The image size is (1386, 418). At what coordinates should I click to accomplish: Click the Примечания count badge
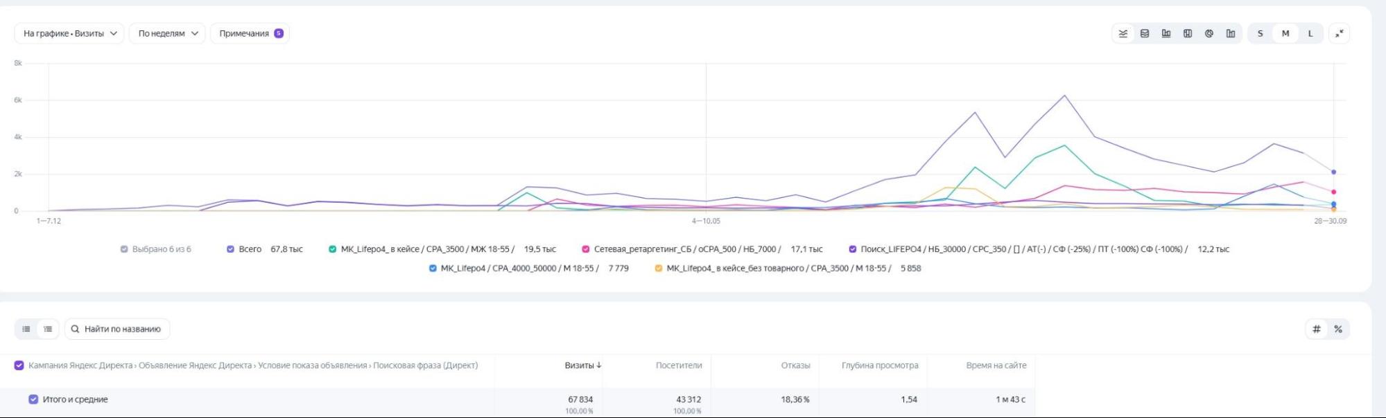click(x=279, y=33)
